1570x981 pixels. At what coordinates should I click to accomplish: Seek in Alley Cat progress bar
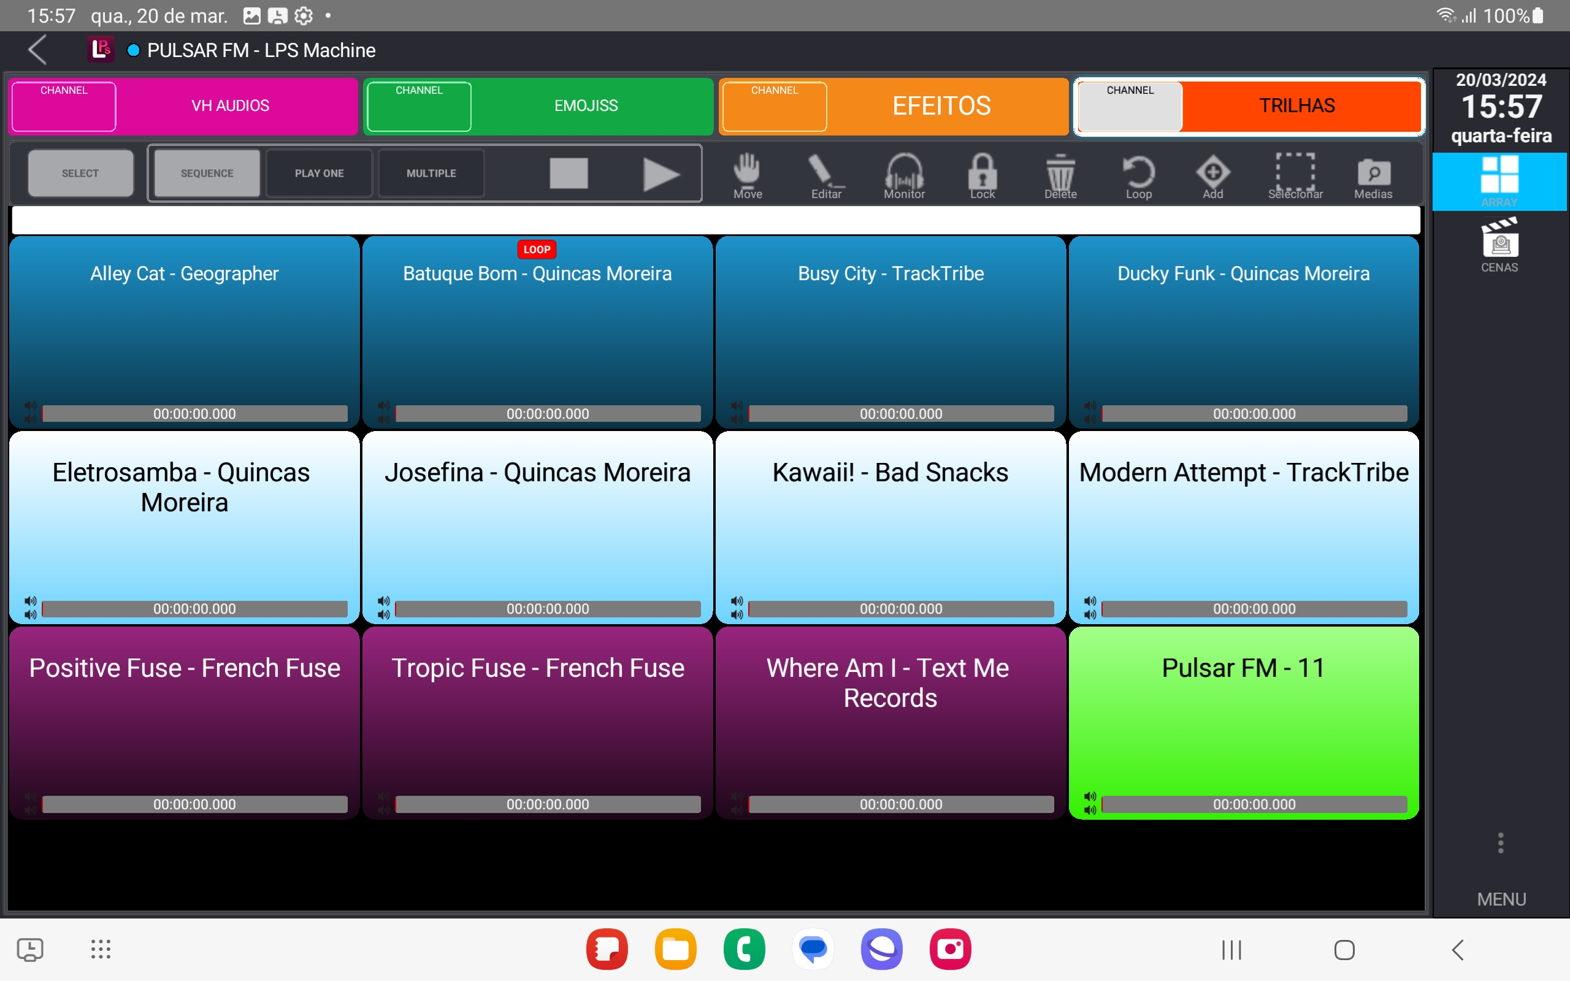[194, 413]
